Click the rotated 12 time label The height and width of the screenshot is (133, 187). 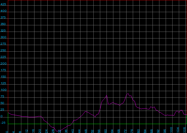click(27, 131)
